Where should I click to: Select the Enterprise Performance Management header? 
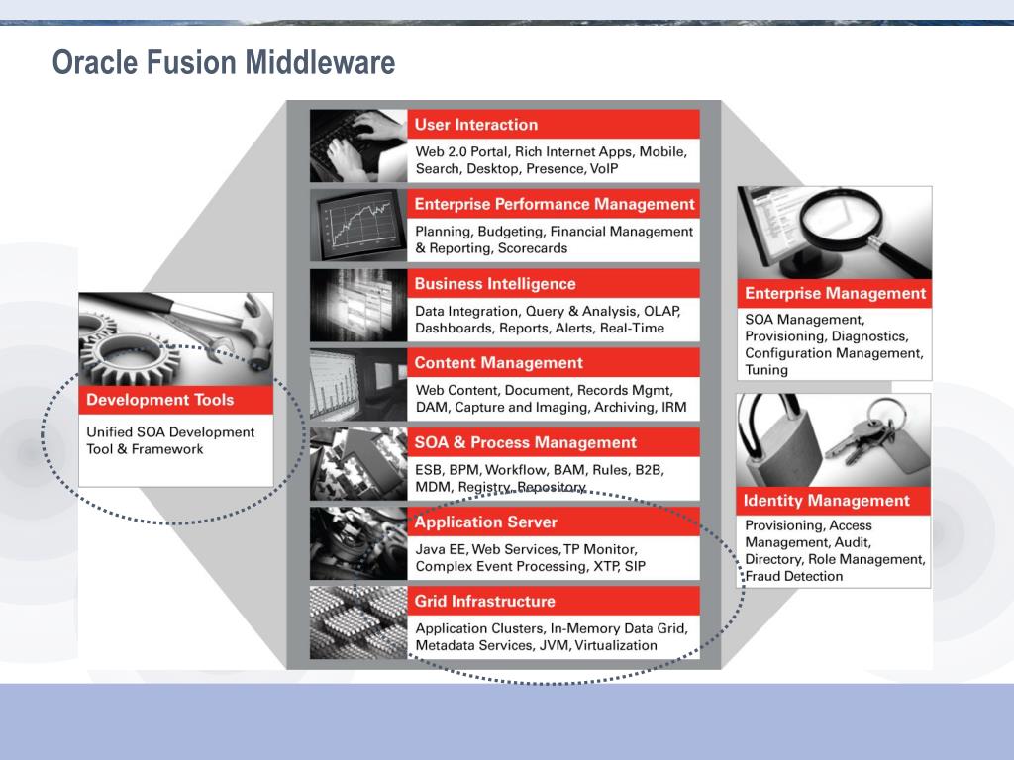(554, 204)
